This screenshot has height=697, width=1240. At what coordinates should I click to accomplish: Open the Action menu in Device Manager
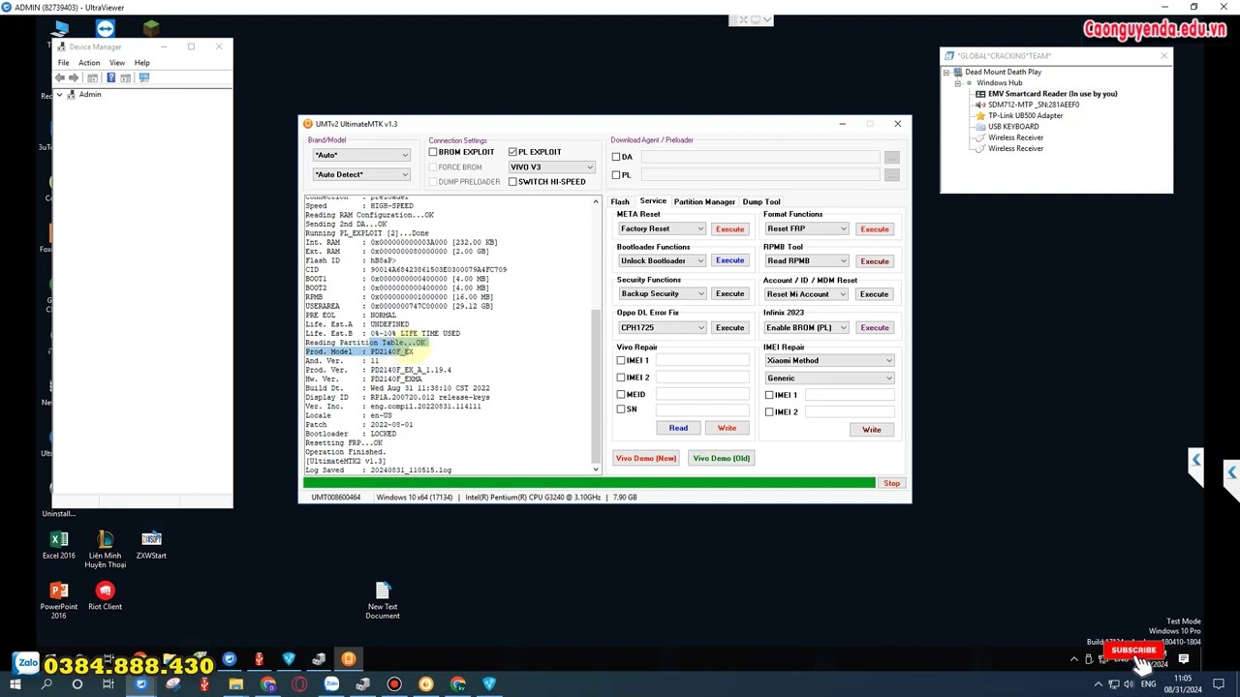pos(89,63)
